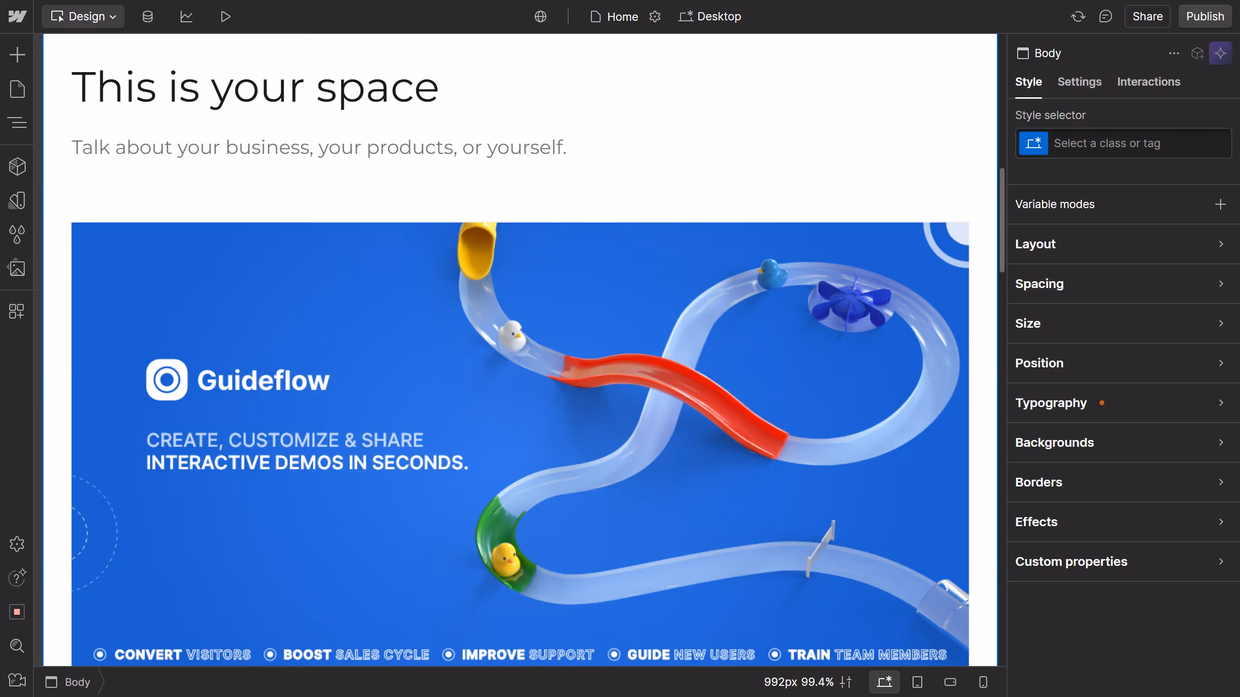This screenshot has height=697, width=1240.
Task: Open the Add Elements panel
Action: [17, 54]
